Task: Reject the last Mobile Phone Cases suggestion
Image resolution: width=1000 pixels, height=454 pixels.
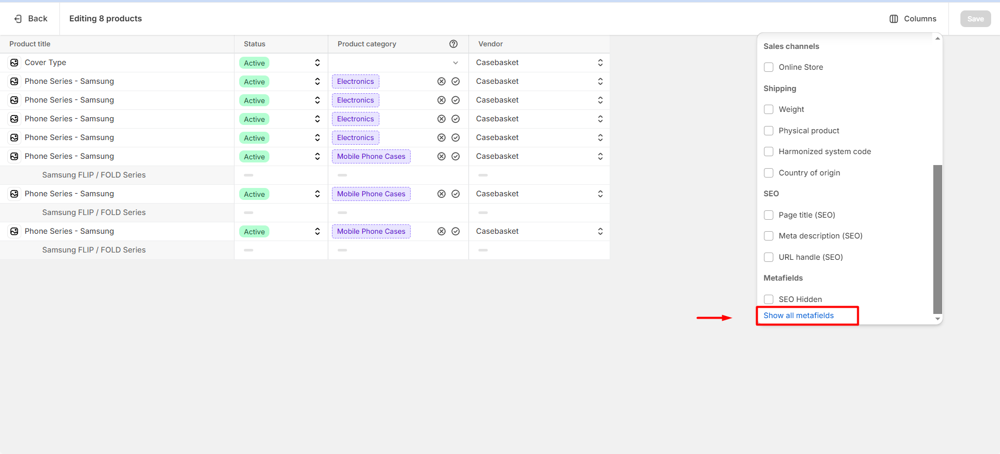Action: click(441, 231)
